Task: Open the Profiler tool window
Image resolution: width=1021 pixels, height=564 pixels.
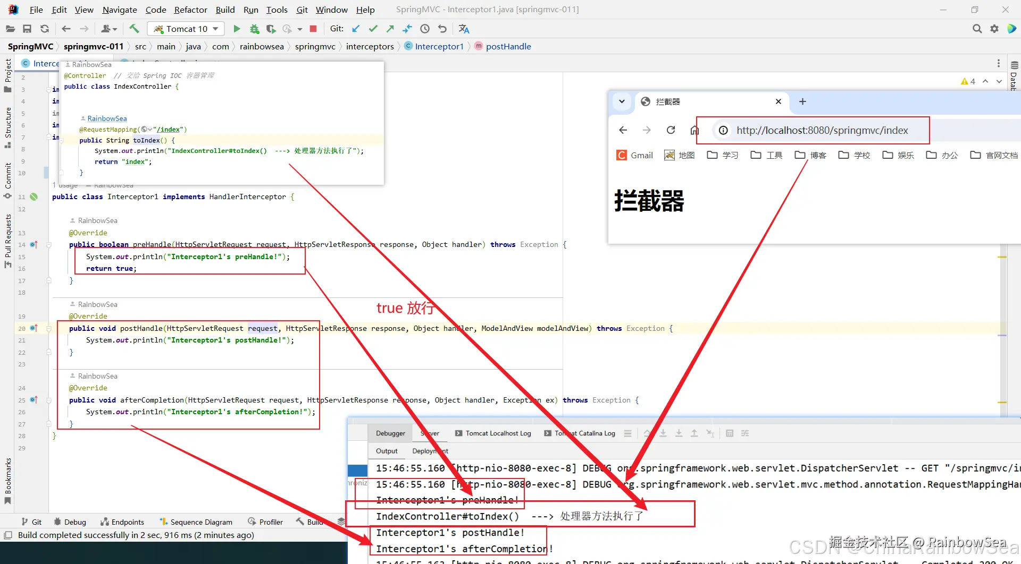Action: [x=265, y=522]
